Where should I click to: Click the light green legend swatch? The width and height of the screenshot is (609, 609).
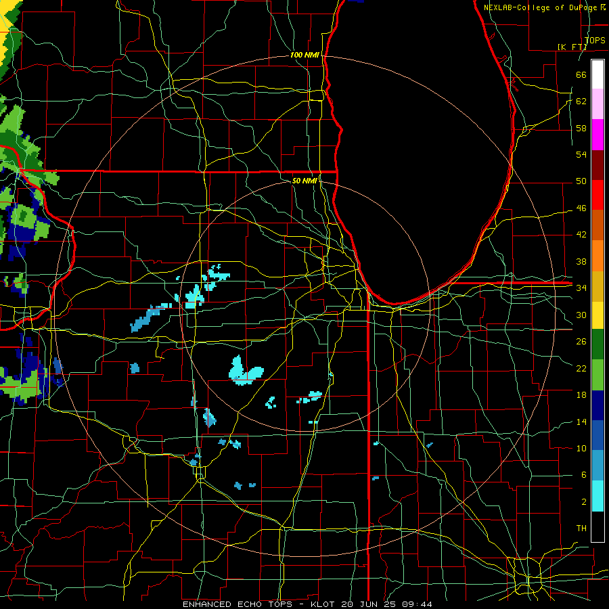[597, 375]
